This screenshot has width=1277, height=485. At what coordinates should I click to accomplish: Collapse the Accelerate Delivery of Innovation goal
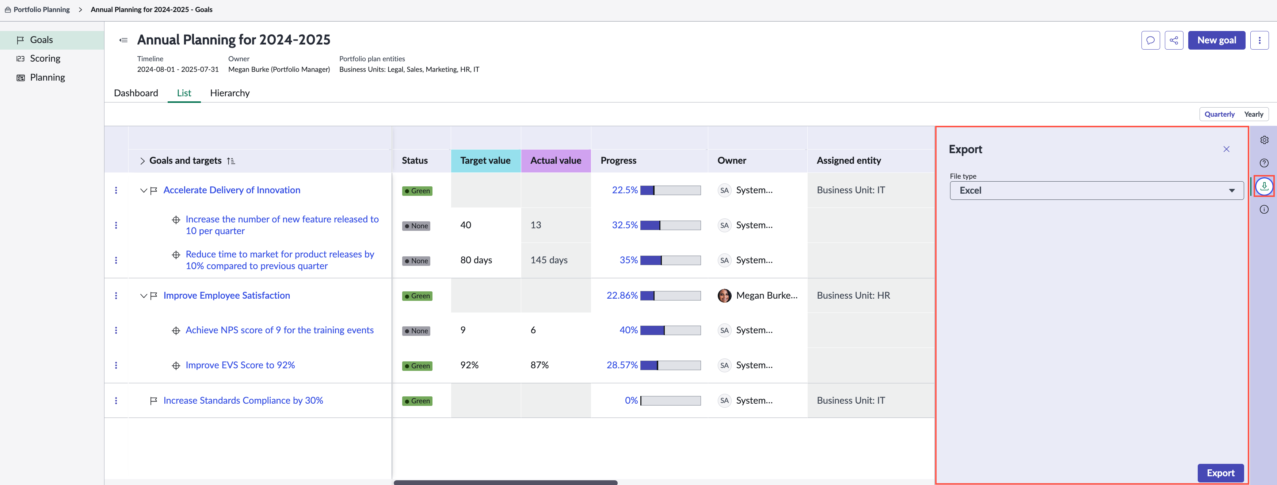coord(143,190)
